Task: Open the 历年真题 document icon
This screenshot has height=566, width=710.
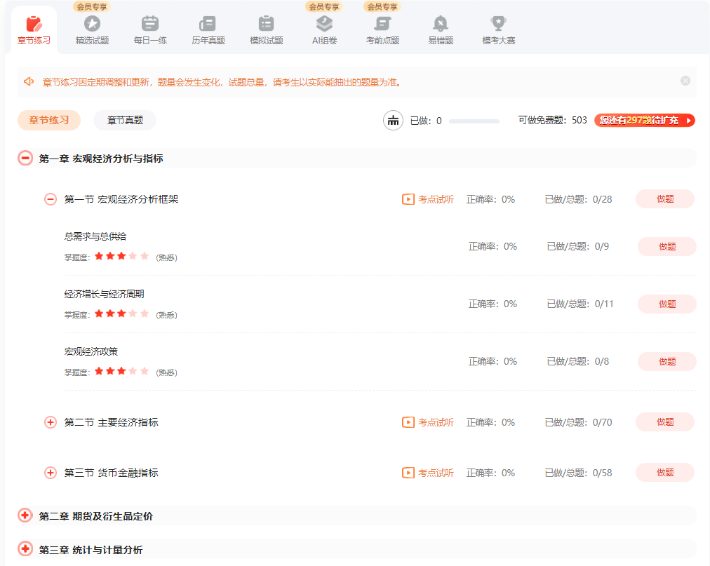Action: [208, 24]
